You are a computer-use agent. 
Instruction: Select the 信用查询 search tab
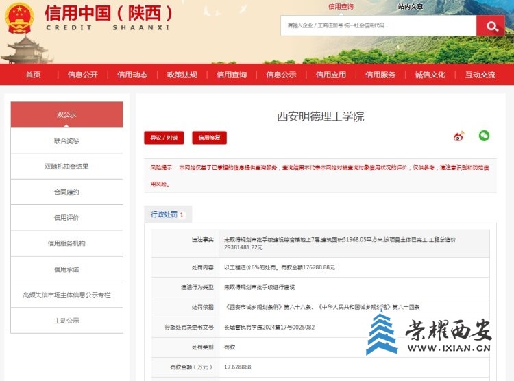coord(341,7)
